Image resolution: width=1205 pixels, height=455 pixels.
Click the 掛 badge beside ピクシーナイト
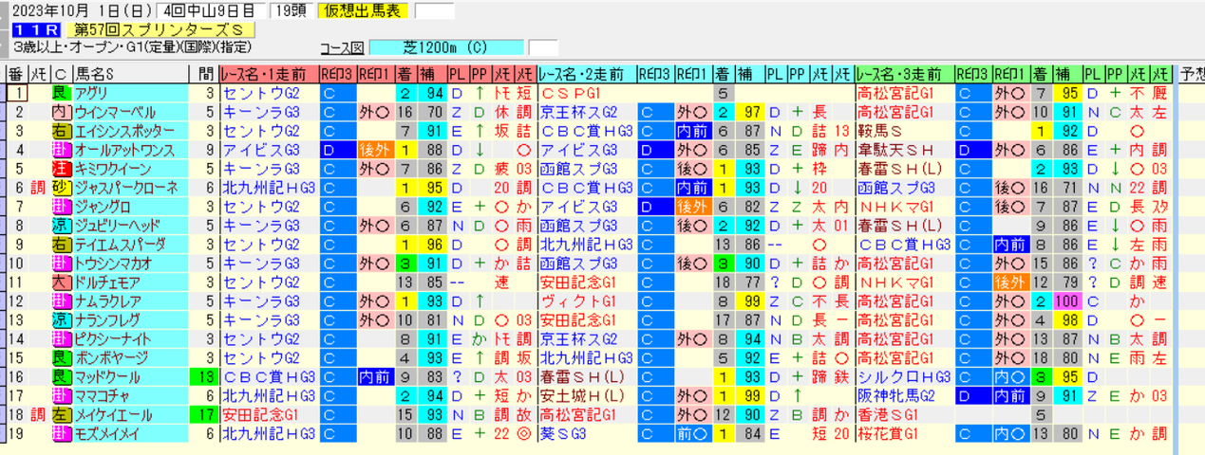click(61, 339)
